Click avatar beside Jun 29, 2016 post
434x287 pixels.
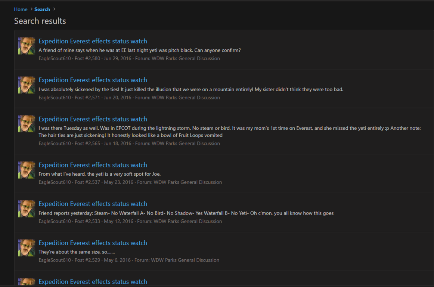27,46
